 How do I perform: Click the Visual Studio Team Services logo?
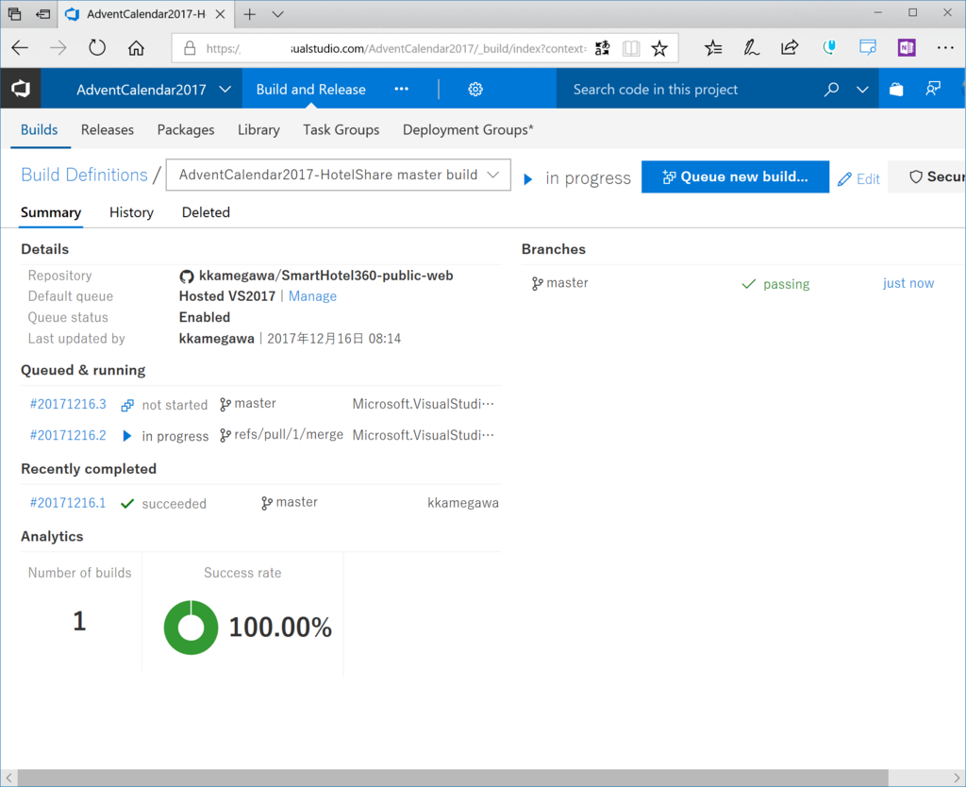[x=21, y=89]
